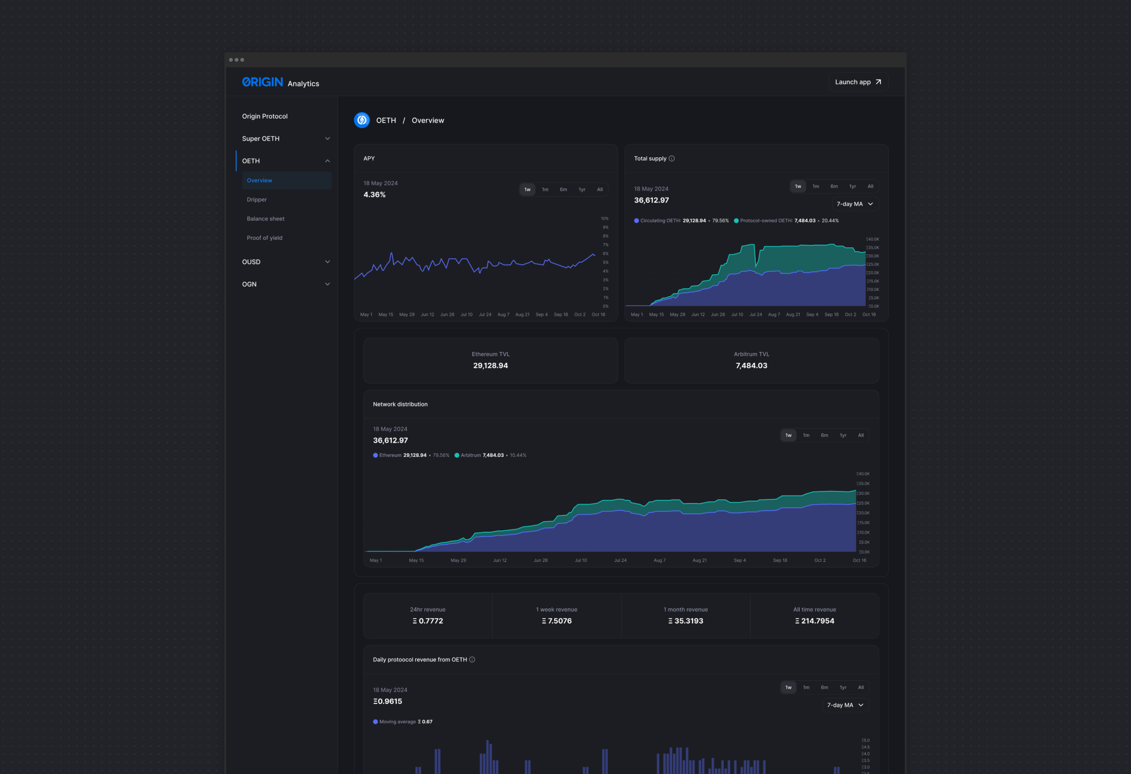Click OETH in the breadcrumb
Image resolution: width=1131 pixels, height=774 pixels.
pos(386,120)
